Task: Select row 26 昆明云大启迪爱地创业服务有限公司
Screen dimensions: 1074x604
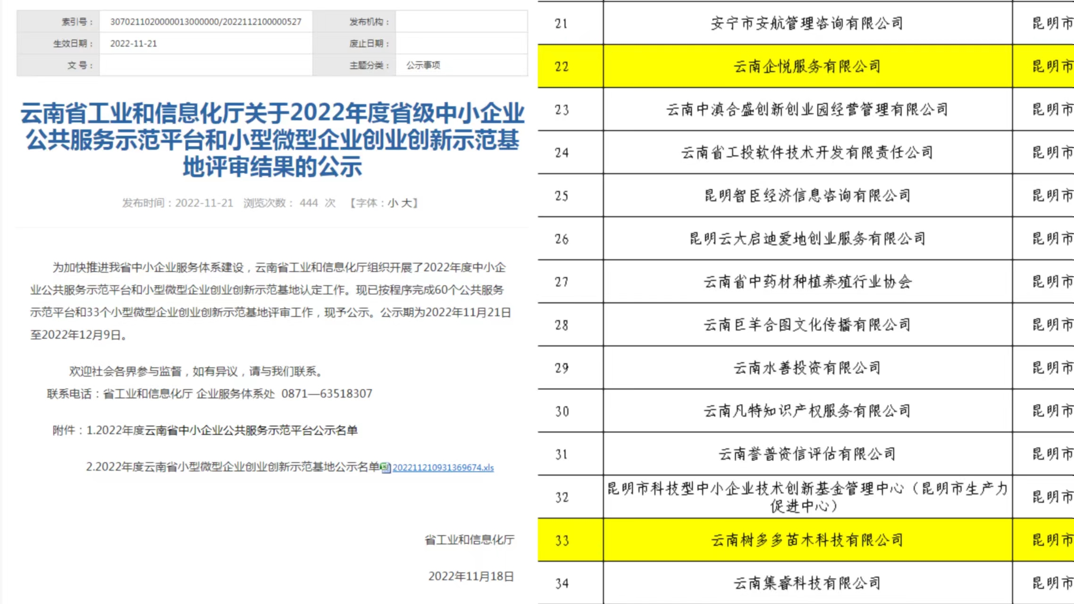Action: pyautogui.click(x=807, y=238)
